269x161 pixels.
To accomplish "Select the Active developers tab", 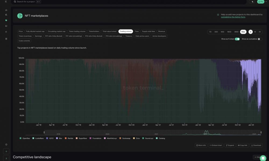I will (x=159, y=36).
